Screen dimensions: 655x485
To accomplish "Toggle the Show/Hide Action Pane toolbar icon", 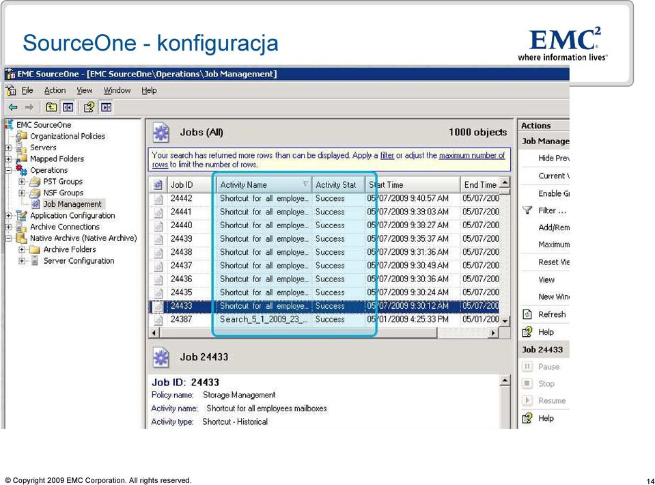I will [106, 107].
